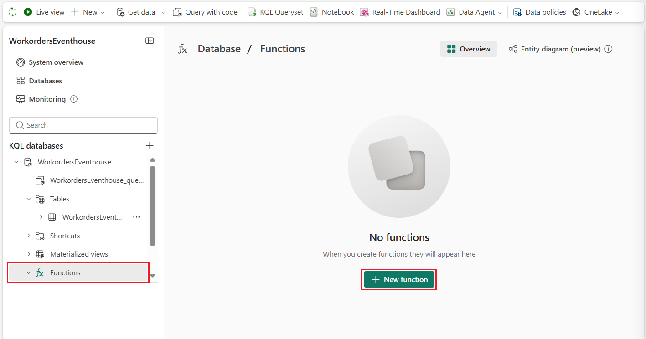Open Data policies settings
This screenshot has height=339, width=646.
[539, 12]
